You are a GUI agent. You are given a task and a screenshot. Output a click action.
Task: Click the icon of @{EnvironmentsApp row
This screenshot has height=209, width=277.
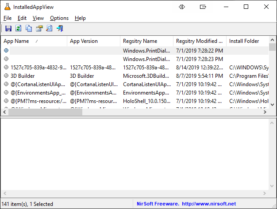[x=6, y=92]
